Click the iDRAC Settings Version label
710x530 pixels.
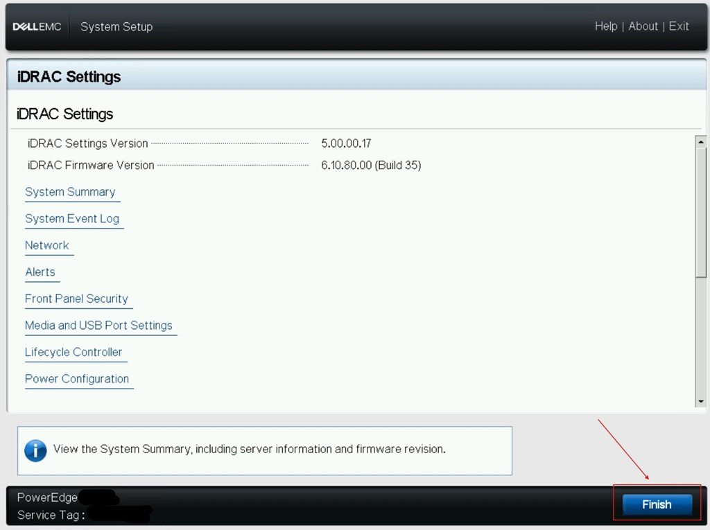[88, 143]
